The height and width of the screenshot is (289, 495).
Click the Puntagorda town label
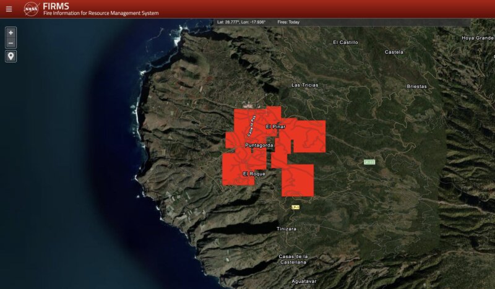[259, 145]
